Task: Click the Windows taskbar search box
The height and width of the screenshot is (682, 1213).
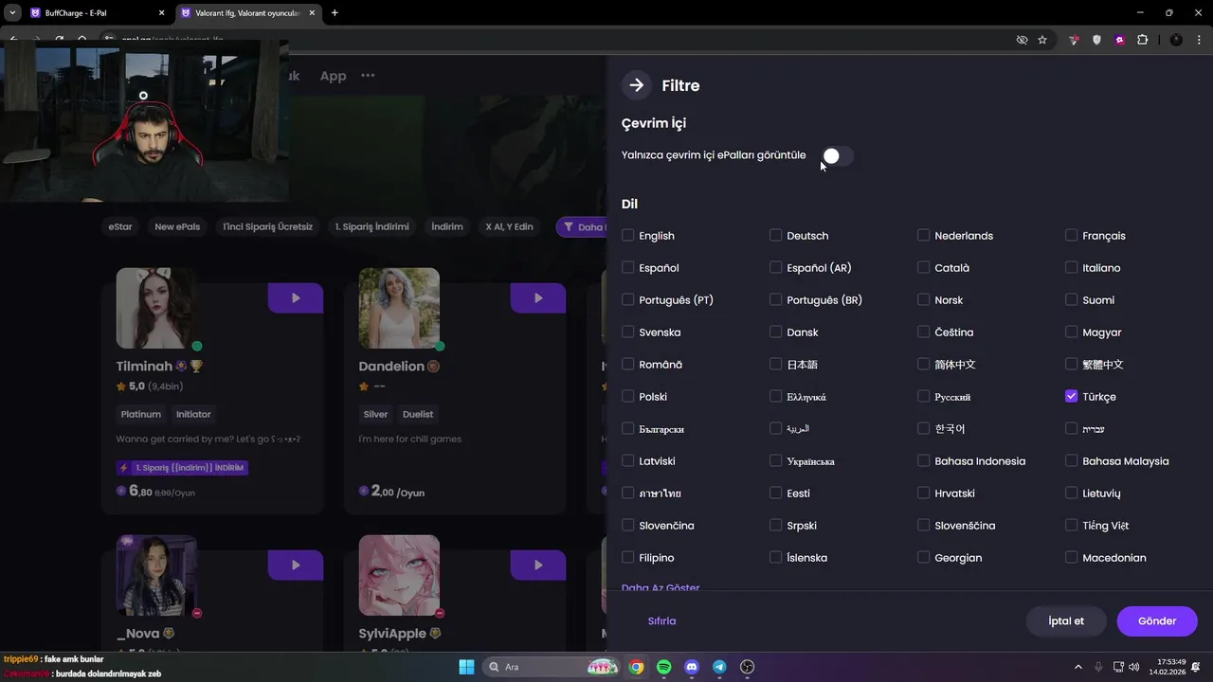Action: click(x=552, y=667)
